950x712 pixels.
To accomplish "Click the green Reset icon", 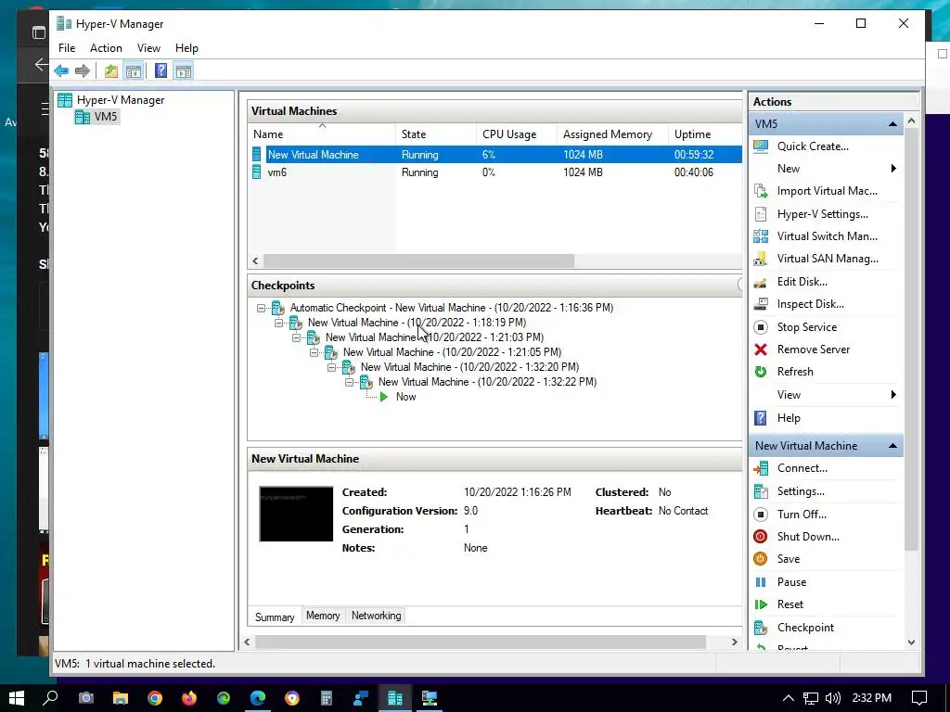I will tap(761, 604).
